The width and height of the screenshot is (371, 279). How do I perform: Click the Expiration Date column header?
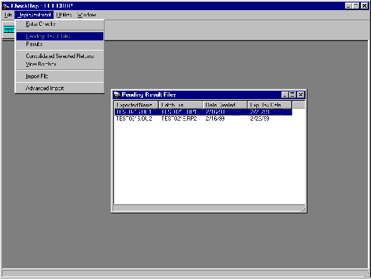[270, 105]
